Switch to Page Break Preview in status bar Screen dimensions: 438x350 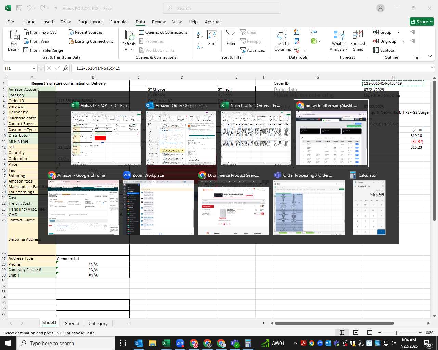coord(369,333)
